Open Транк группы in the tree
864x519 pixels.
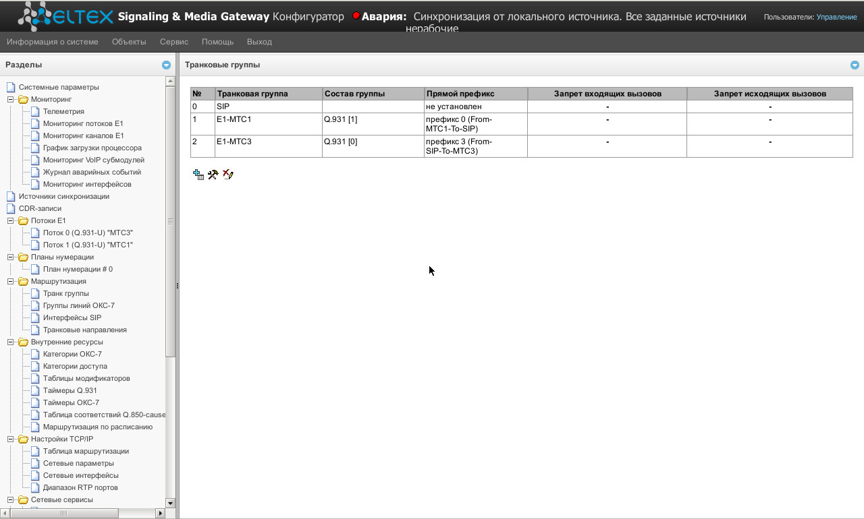(x=66, y=293)
